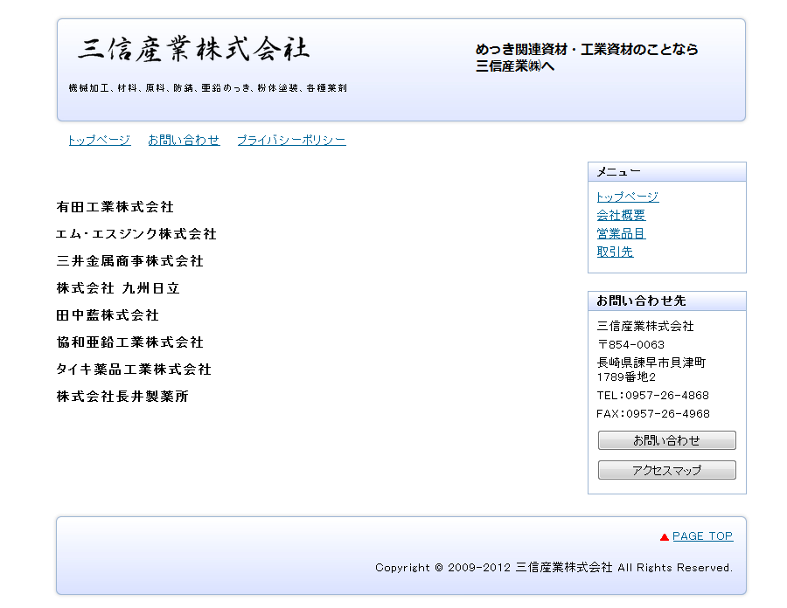Open お問い合わせ link in top navigation
The image size is (787, 608).
click(x=184, y=141)
